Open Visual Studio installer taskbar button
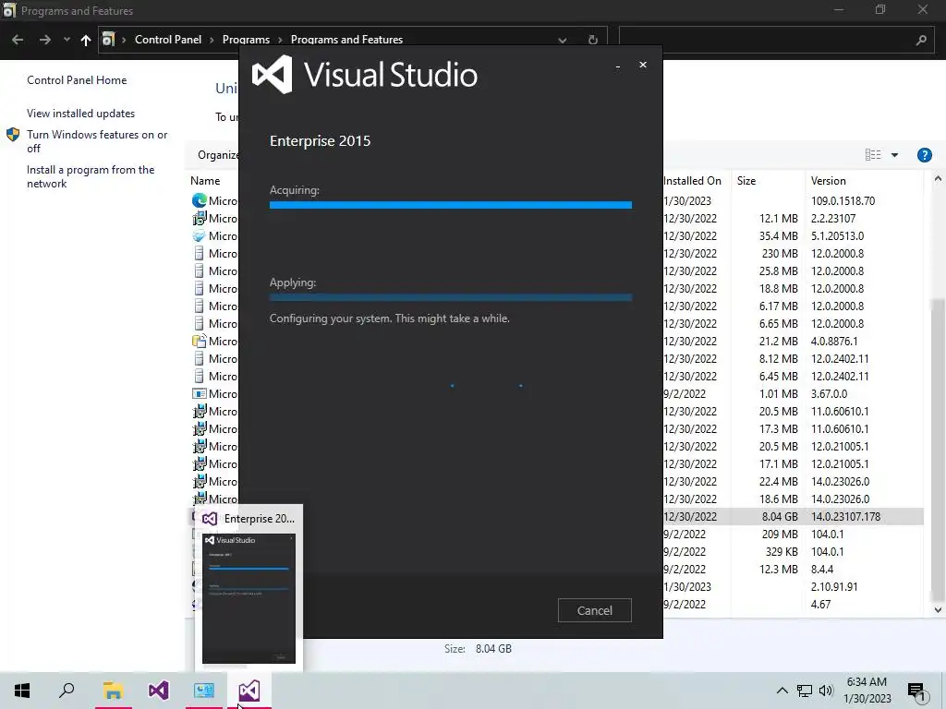946x709 pixels. (249, 691)
